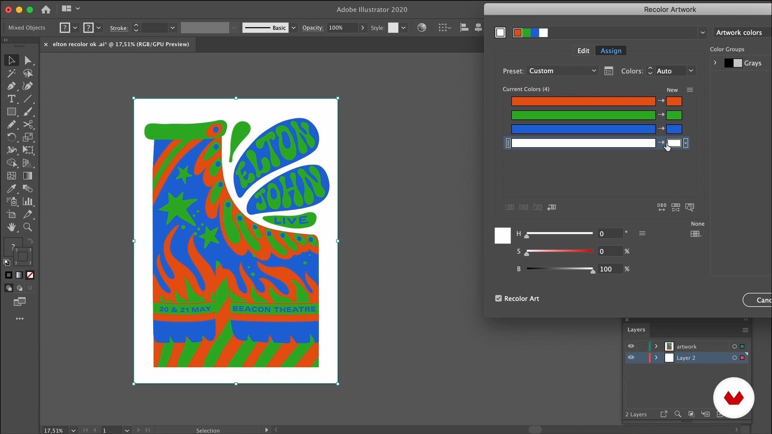Select the Line Segment tool
The image size is (772, 434).
coord(28,99)
